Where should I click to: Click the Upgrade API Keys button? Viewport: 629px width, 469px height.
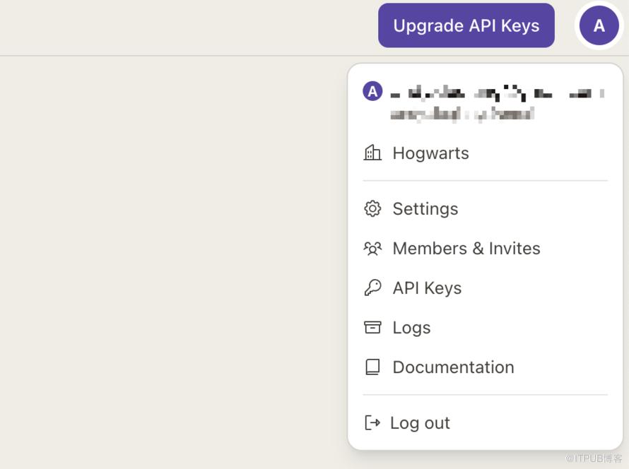466,25
